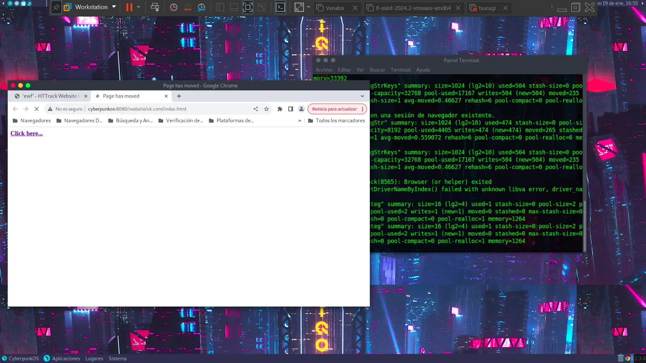Click the Chrome address bar URL
The width and height of the screenshot is (646, 363).
pos(137,109)
